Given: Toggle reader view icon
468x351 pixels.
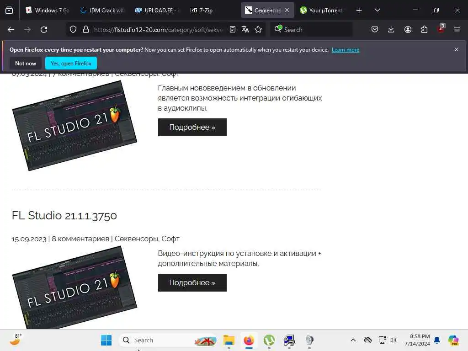Looking at the screenshot, I should tap(233, 29).
